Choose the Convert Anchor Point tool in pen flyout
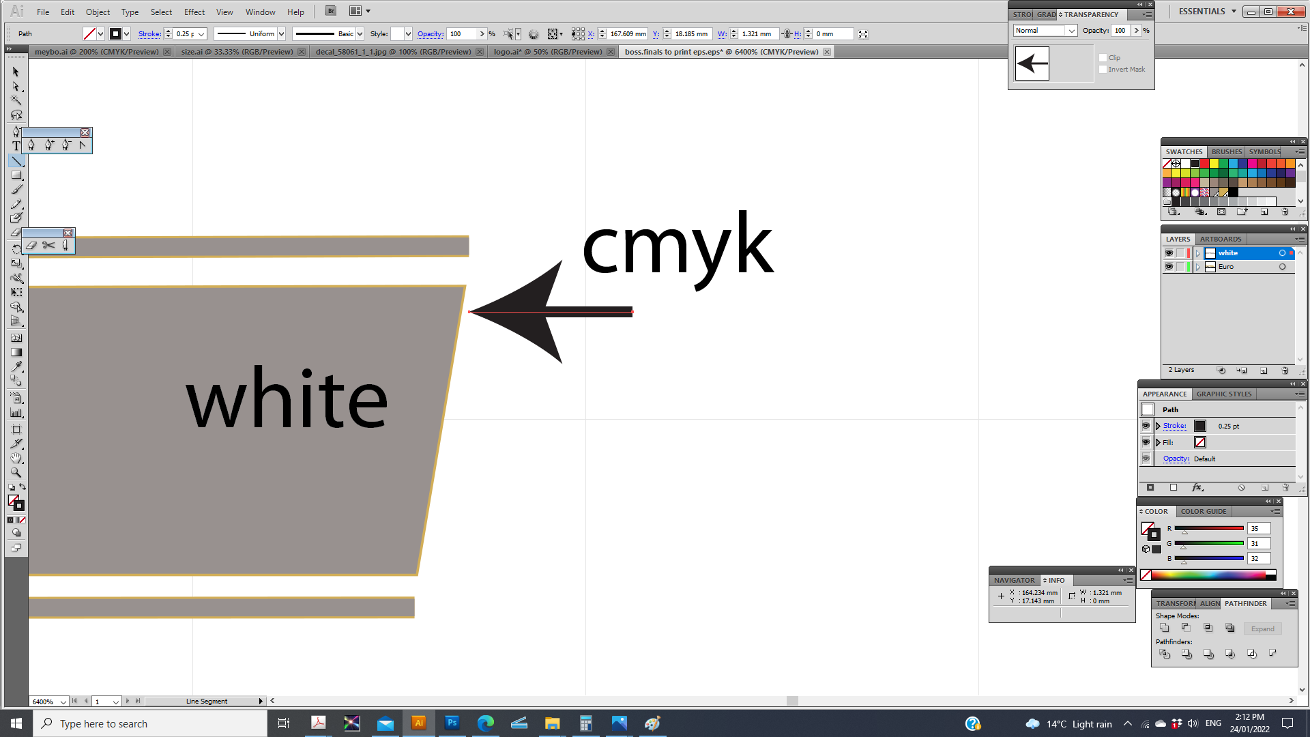This screenshot has height=737, width=1310. [x=83, y=145]
